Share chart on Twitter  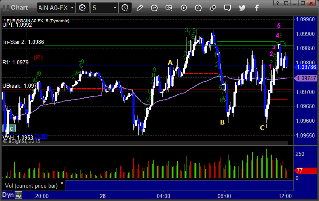point(242,8)
